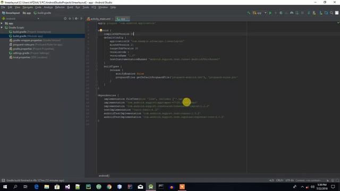The height and width of the screenshot is (191, 340).
Task: Open the Build menu
Action: 70,7
